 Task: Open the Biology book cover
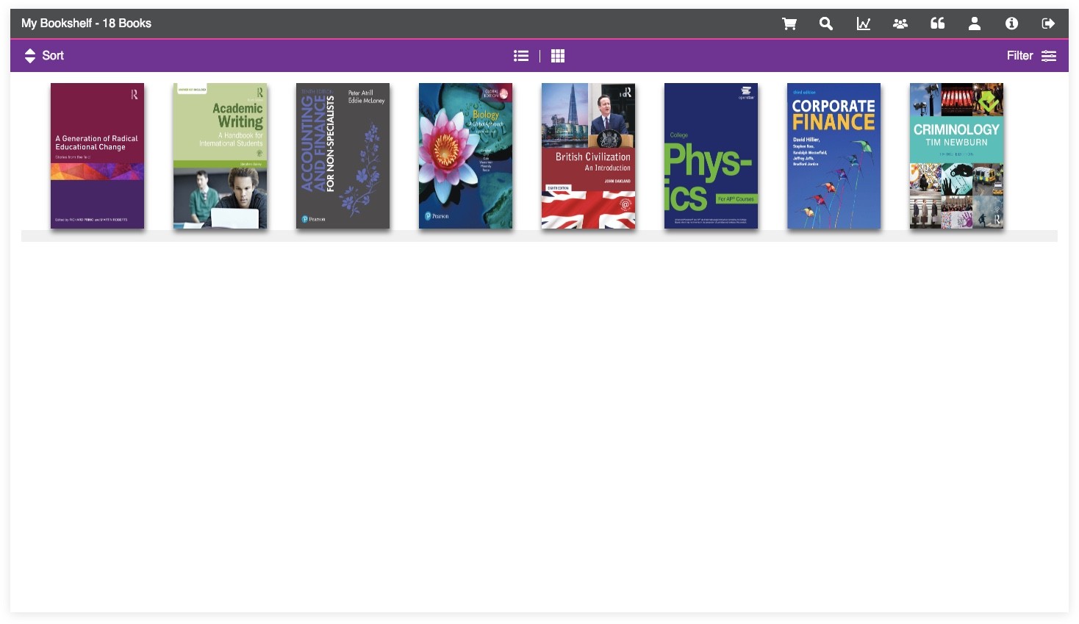465,156
